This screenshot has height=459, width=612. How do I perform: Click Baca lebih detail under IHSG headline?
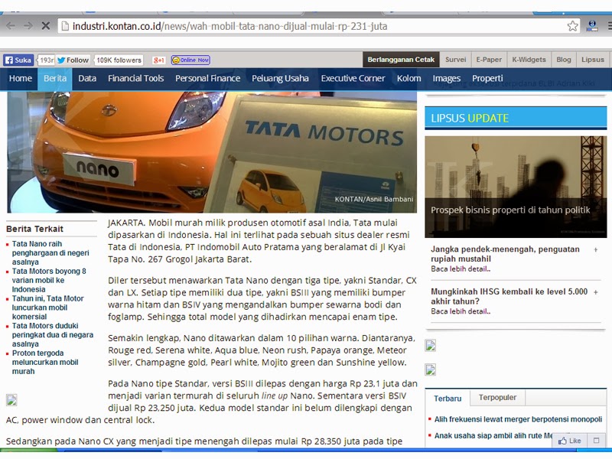[x=461, y=311]
